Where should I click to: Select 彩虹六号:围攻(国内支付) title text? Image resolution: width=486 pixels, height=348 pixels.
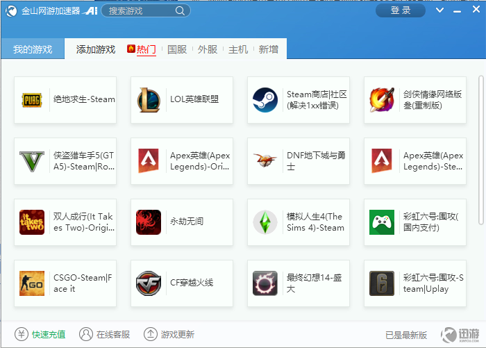click(x=430, y=222)
